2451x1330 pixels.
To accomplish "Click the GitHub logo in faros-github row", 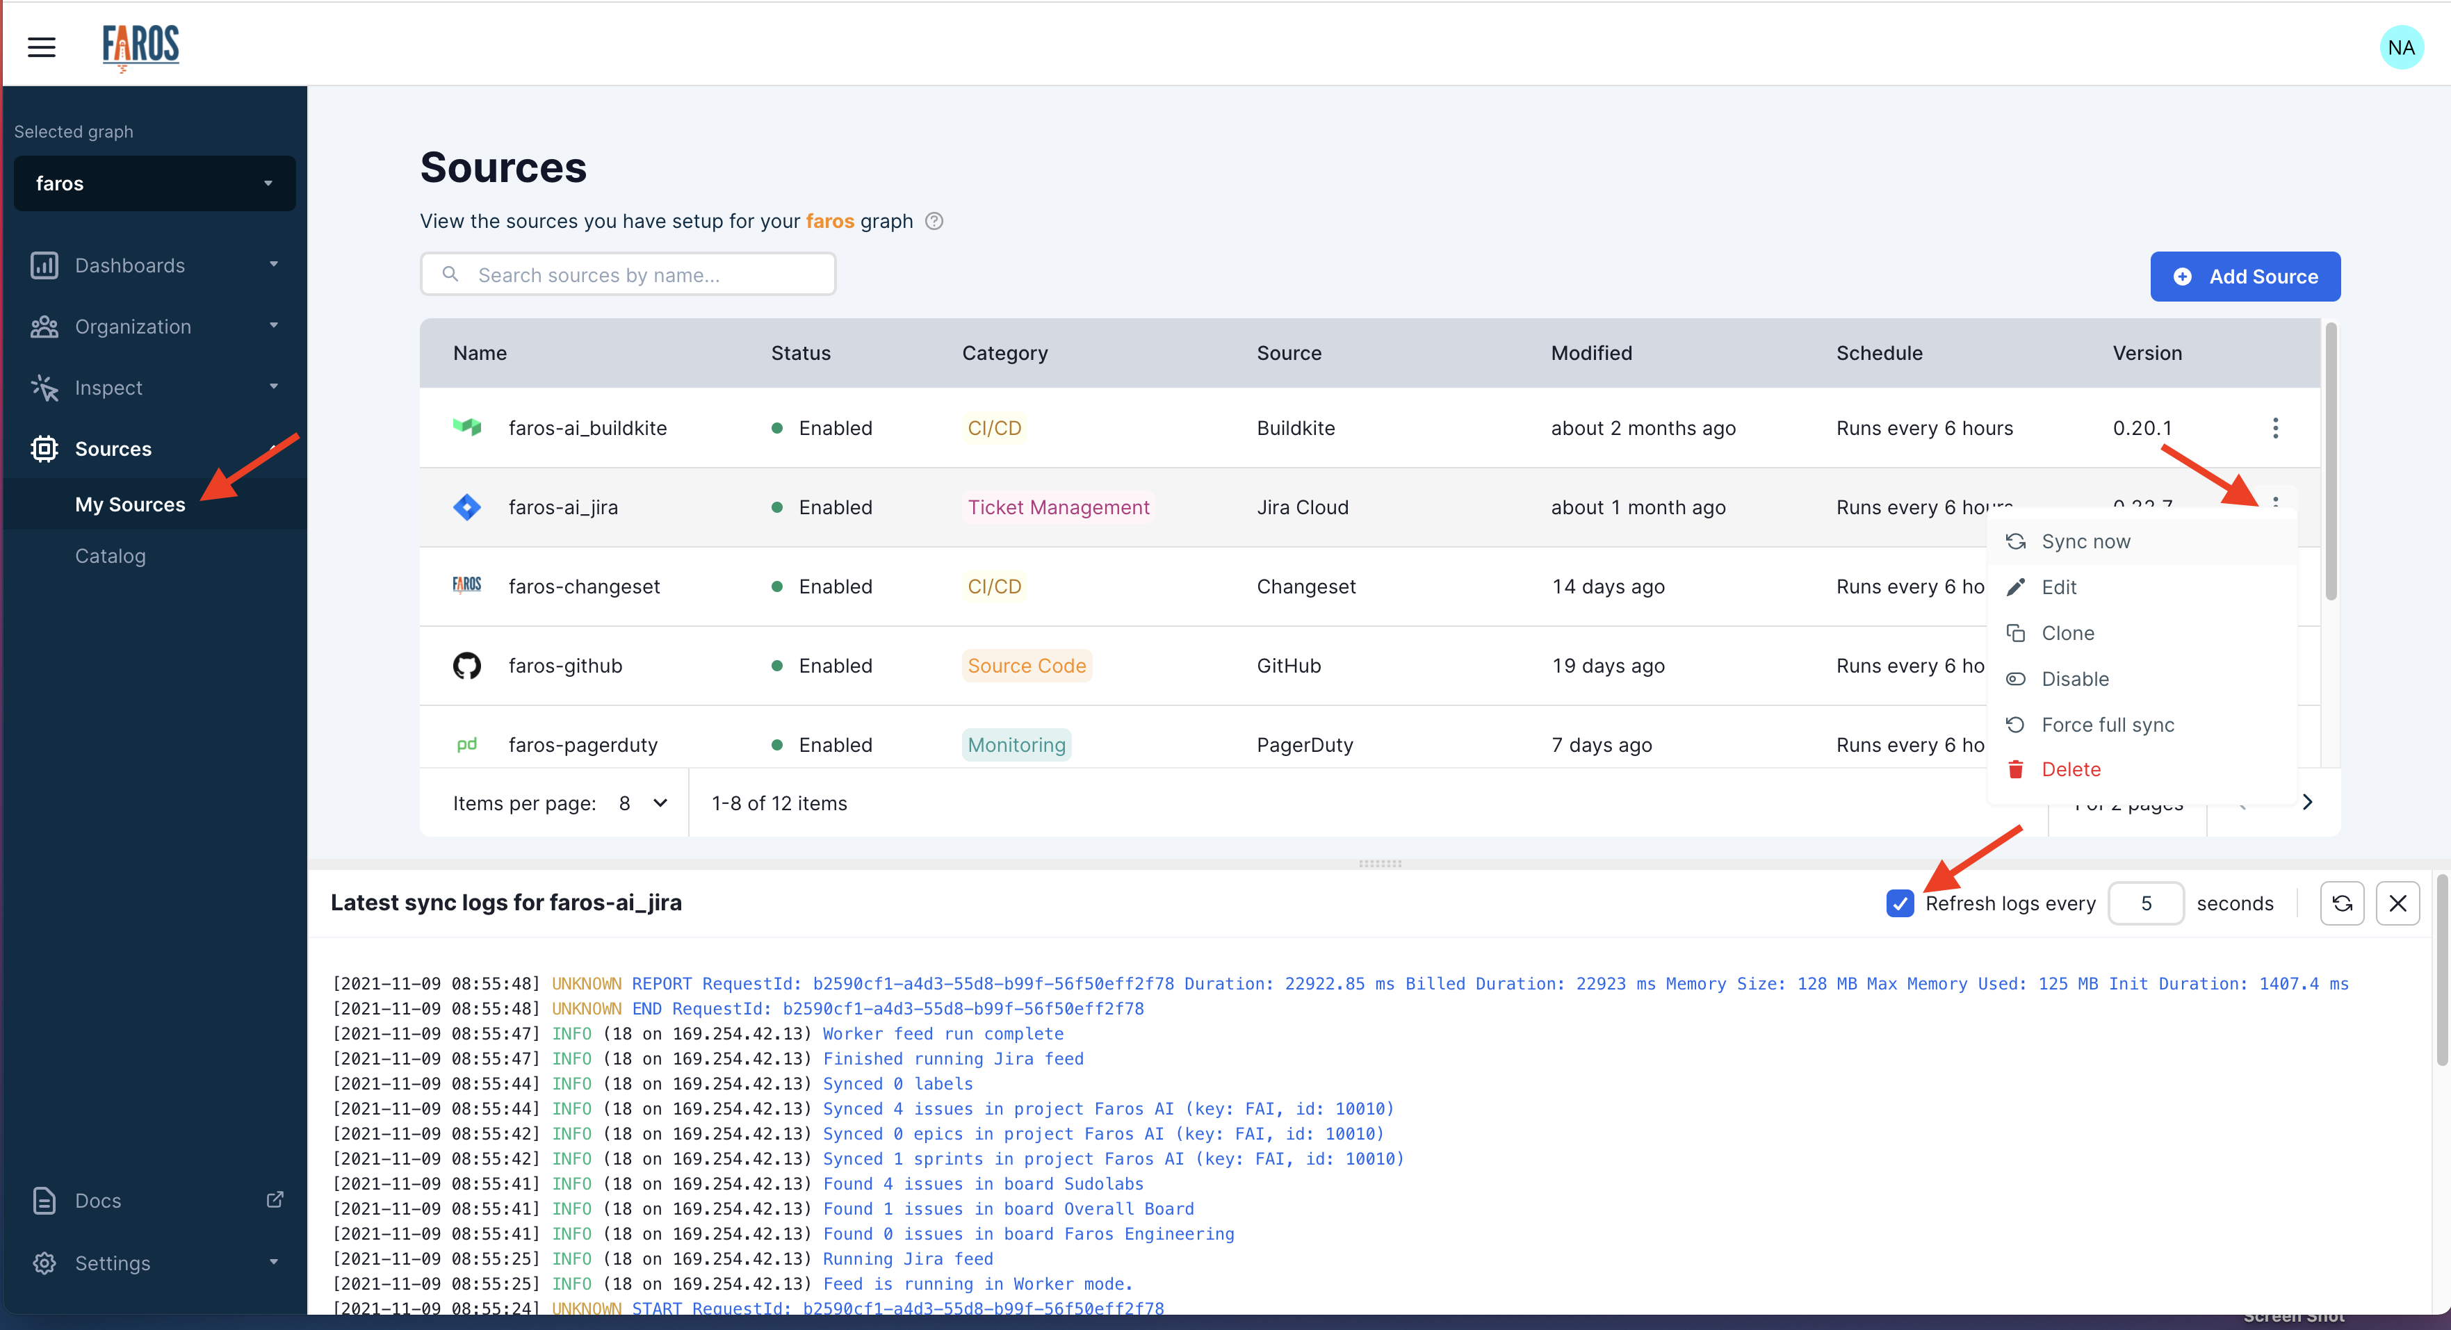I will tap(466, 666).
